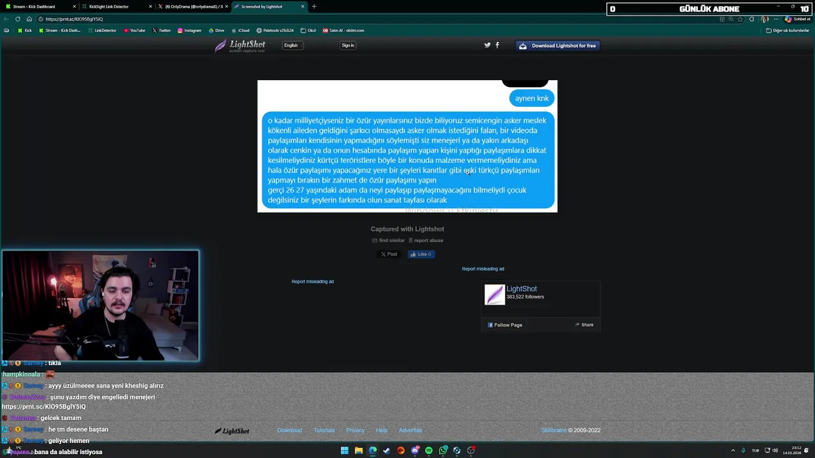
Task: Open the captured chat screenshot image
Action: click(407, 146)
